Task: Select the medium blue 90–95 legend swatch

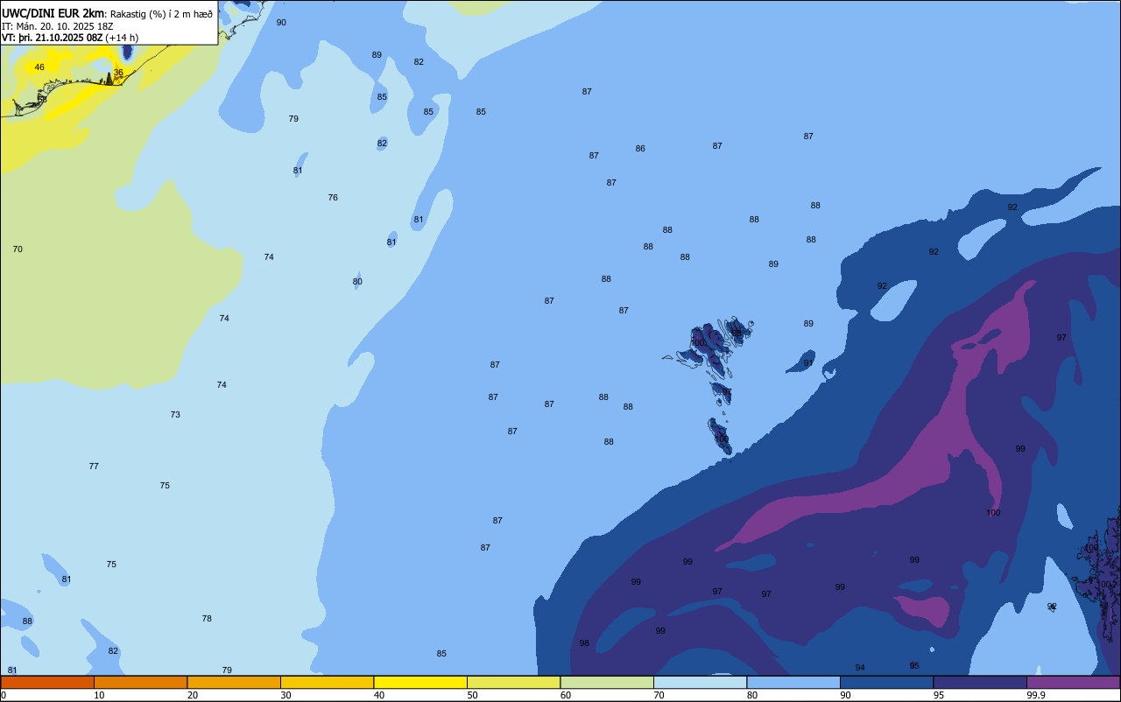Action: pyautogui.click(x=886, y=682)
